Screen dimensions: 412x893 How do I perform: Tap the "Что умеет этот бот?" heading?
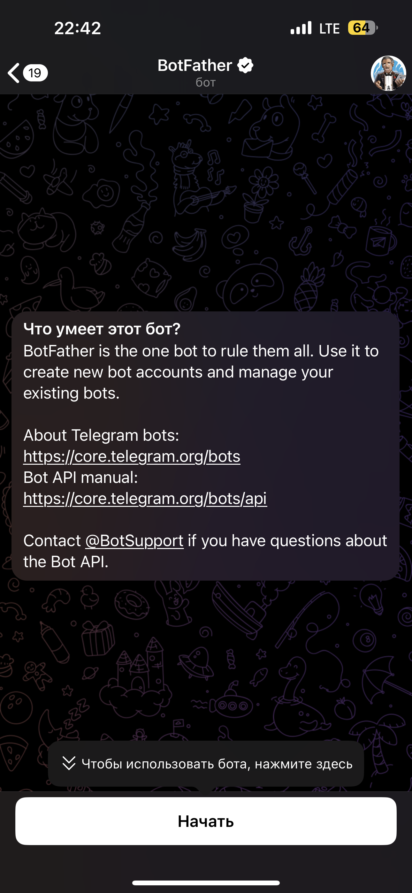[102, 329]
